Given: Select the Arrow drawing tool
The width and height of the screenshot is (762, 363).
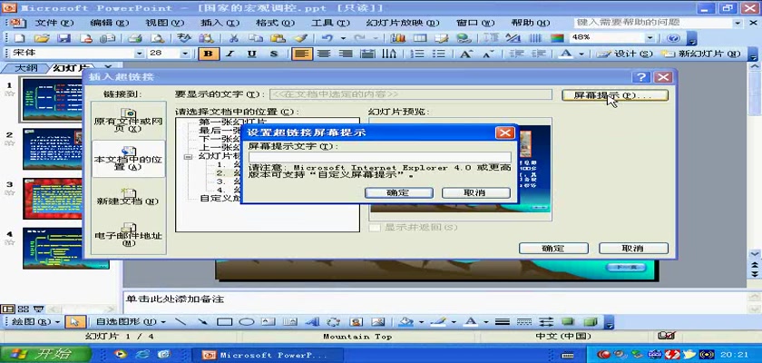Looking at the screenshot, I should 202,321.
